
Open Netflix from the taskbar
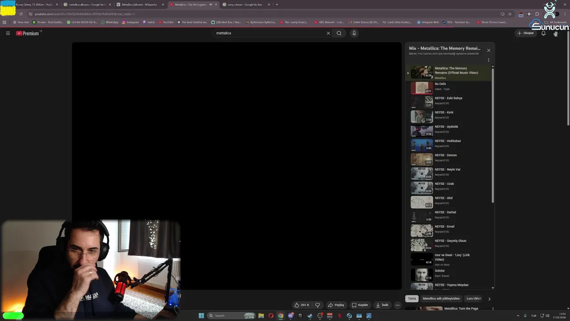[x=339, y=316]
